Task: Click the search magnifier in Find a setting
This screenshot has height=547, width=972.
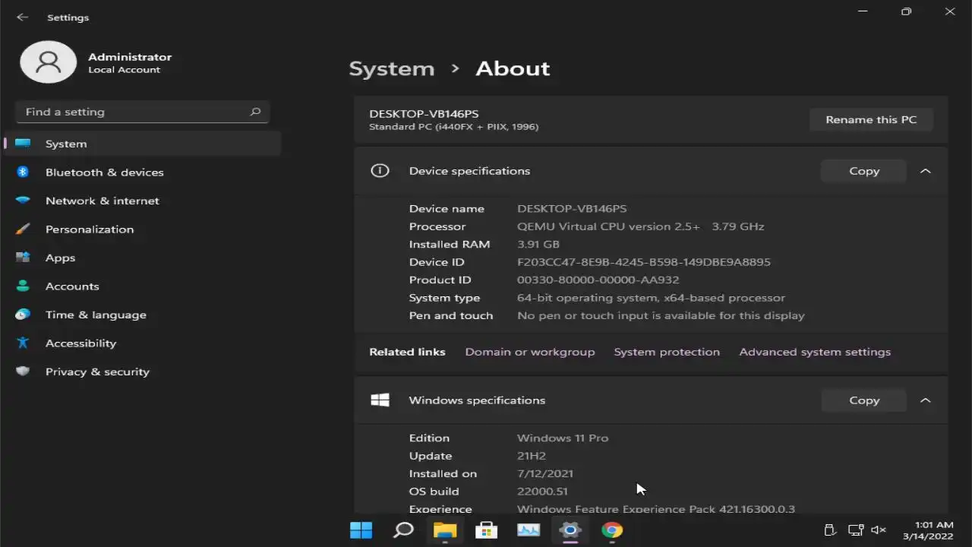Action: (255, 112)
